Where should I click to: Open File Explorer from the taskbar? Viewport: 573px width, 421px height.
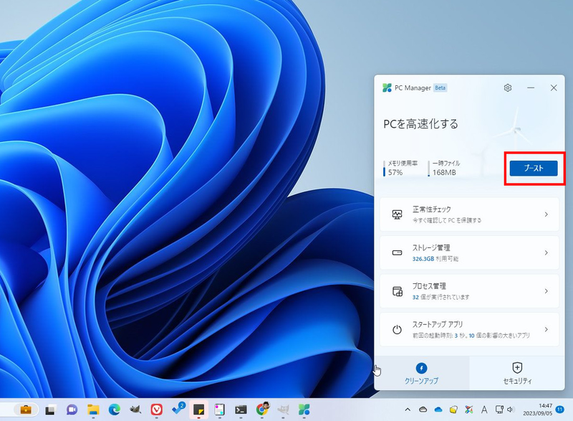[92, 410]
